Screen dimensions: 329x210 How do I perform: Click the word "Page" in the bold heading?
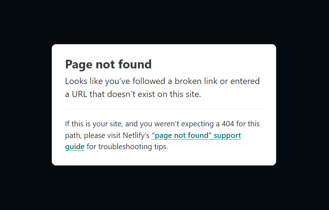tap(79, 64)
